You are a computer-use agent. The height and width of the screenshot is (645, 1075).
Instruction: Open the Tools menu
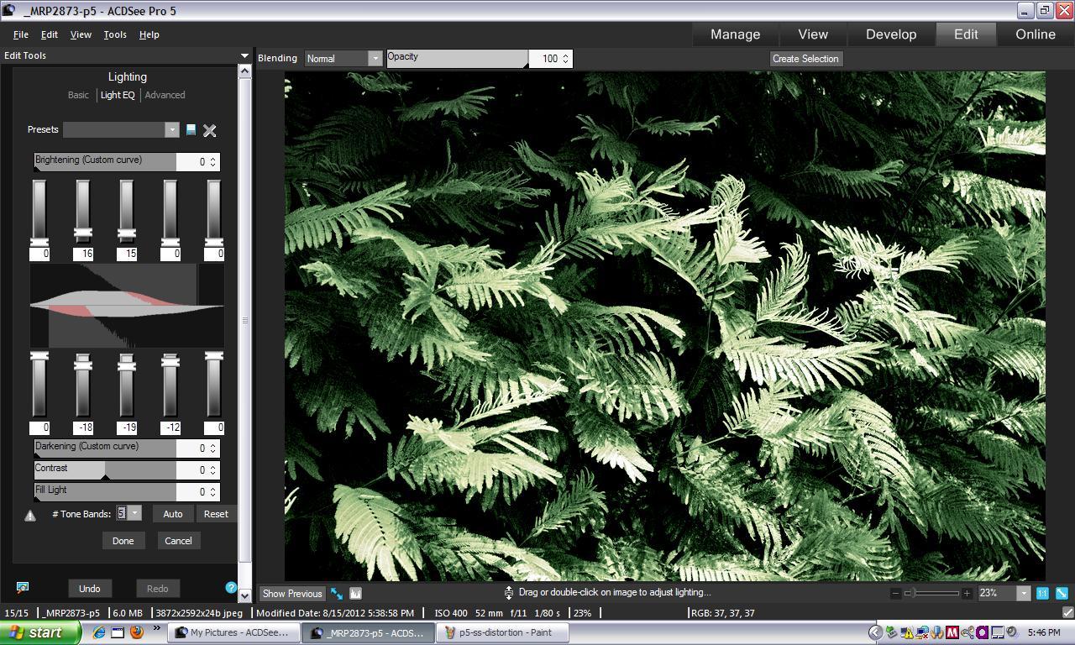(114, 34)
